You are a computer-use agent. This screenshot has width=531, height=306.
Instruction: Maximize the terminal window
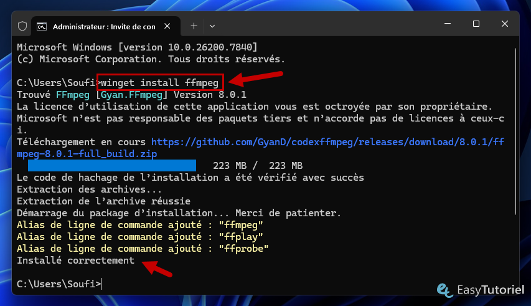click(476, 24)
